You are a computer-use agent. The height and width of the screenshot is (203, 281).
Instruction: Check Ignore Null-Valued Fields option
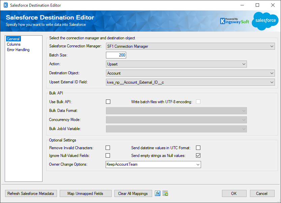[x=108, y=156]
